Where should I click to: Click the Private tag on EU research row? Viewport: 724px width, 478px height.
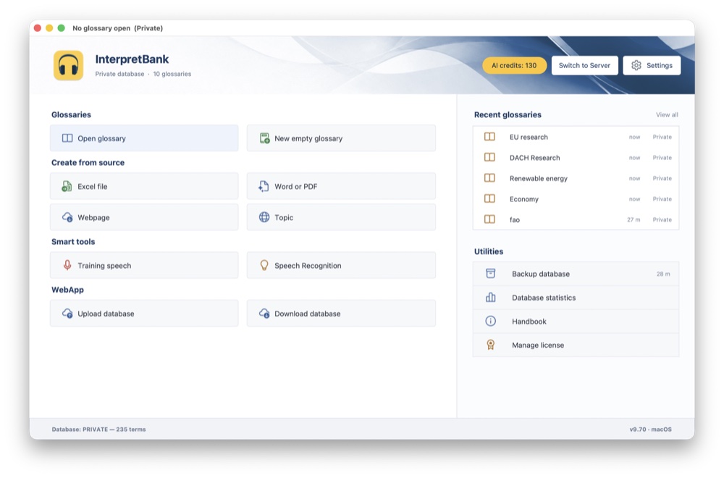click(662, 137)
